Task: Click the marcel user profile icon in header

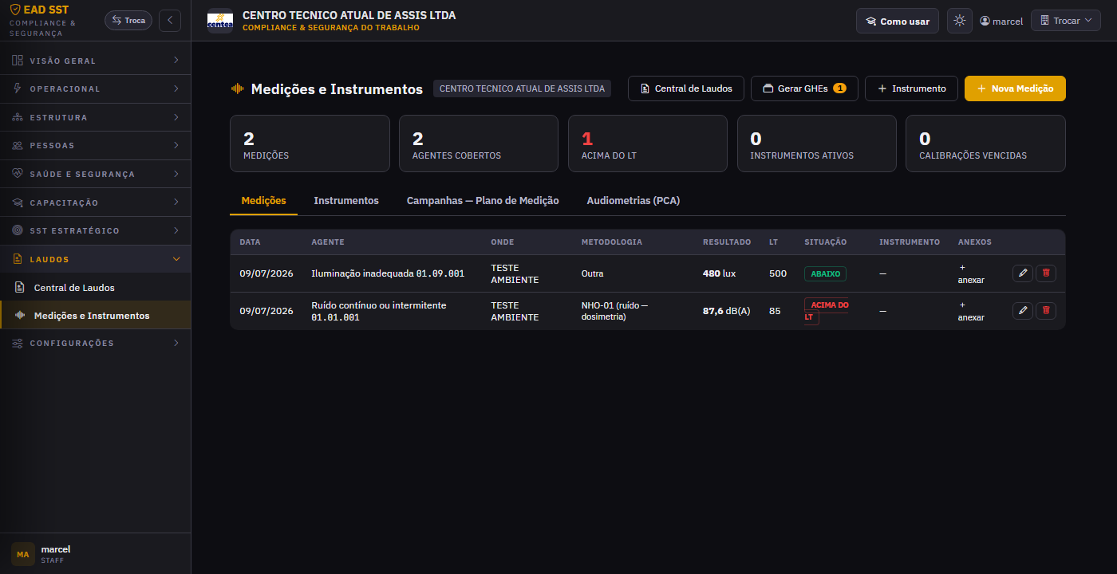Action: (985, 22)
